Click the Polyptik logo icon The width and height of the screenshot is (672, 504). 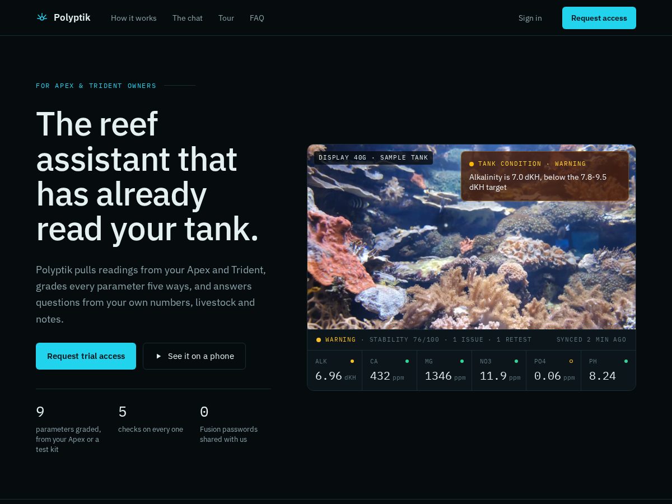[x=42, y=17]
